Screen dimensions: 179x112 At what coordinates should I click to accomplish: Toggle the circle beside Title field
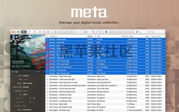tap(43, 79)
